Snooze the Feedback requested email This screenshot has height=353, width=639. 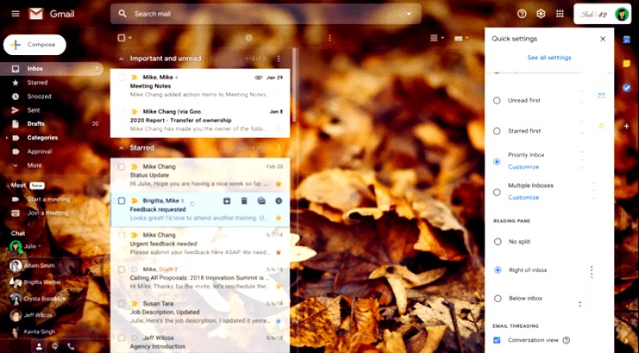(279, 201)
